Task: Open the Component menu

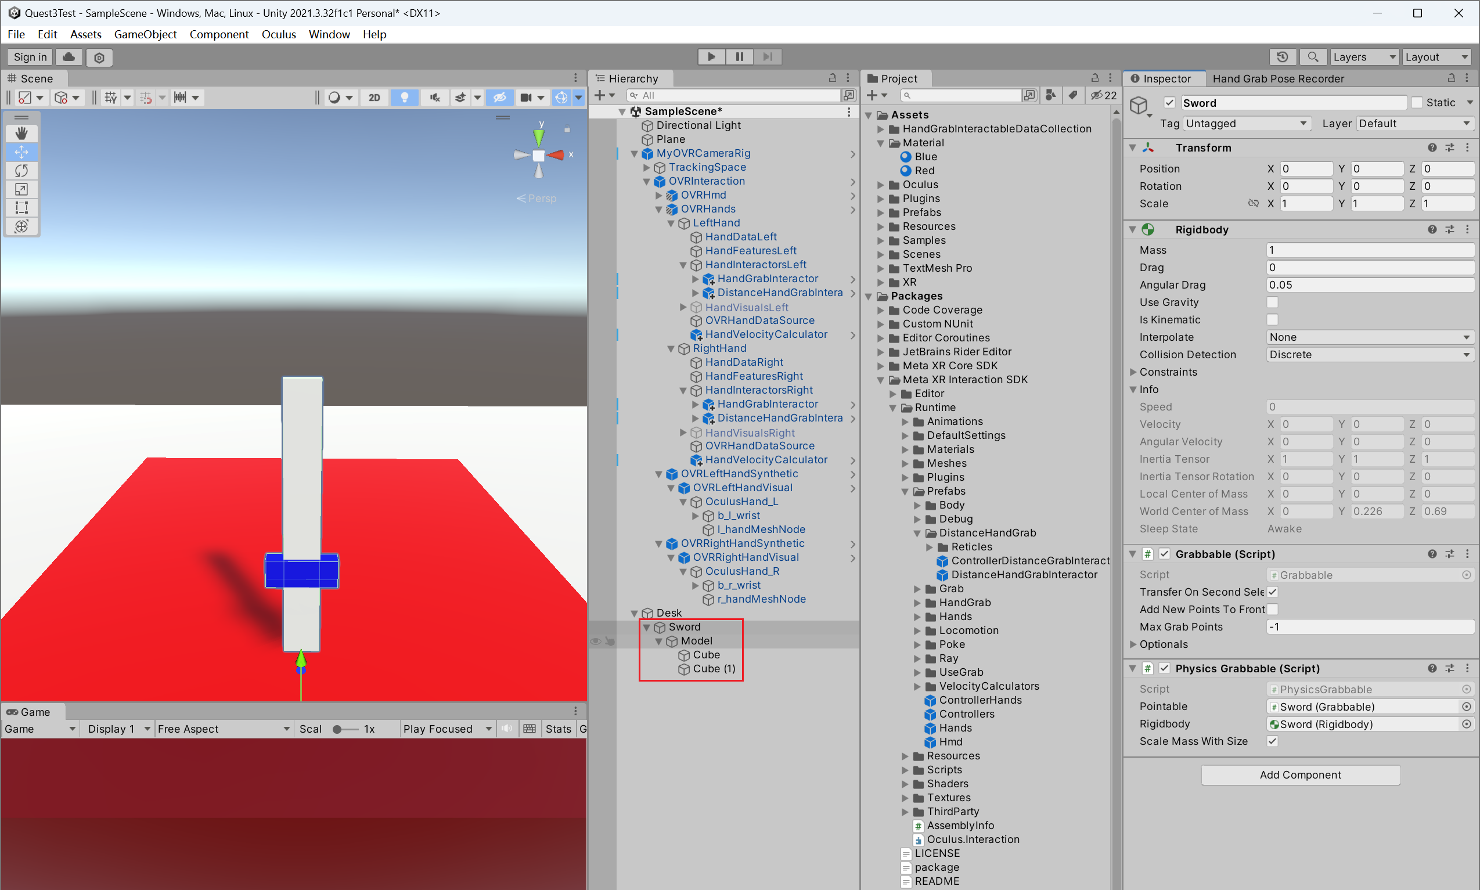Action: [219, 34]
